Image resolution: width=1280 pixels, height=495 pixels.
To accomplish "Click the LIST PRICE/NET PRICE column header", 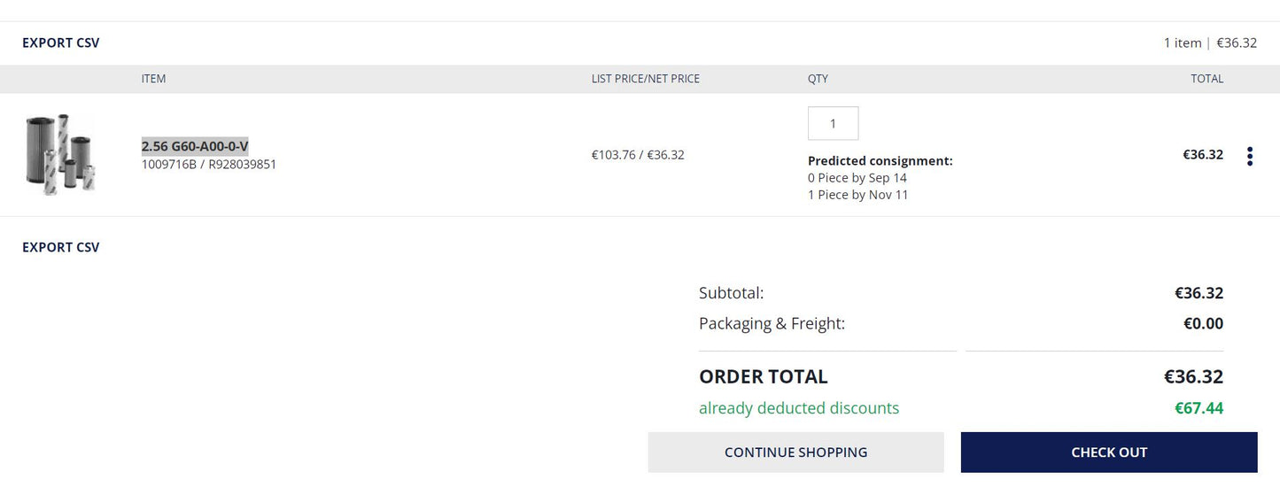I will pos(645,79).
